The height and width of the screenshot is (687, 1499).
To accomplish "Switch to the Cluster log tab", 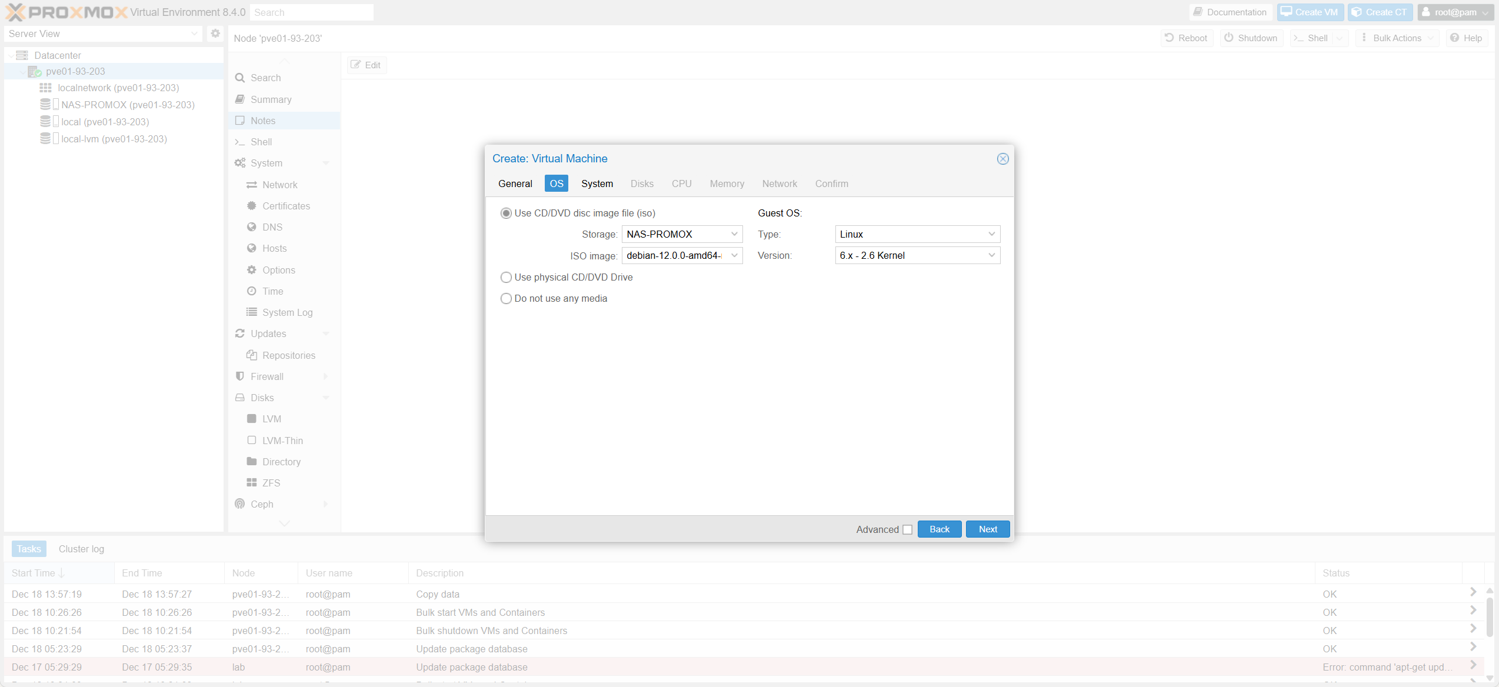I will point(81,548).
